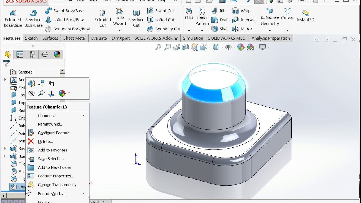Viewport: 361px width, 203px height.
Task: Click Edit Appearance in view toolbar
Action: pos(241,47)
